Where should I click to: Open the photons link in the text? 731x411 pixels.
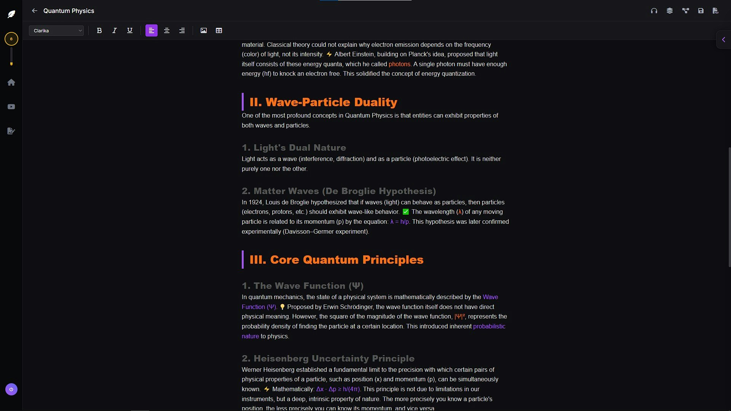399,64
